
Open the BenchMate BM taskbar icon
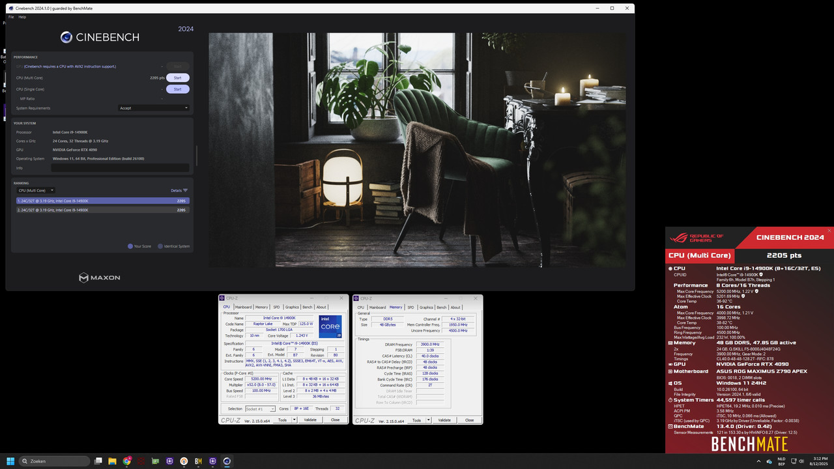pos(198,461)
